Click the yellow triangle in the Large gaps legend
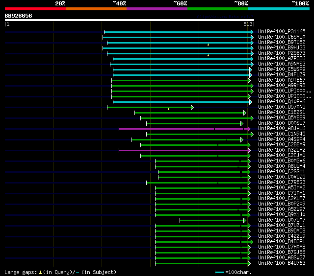 coord(40,272)
